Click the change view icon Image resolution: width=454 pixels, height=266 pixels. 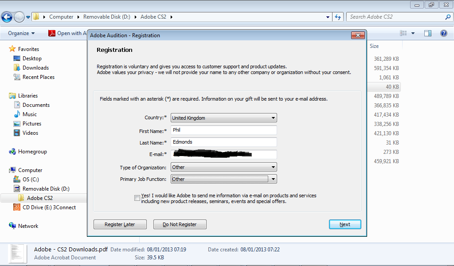coord(403,33)
